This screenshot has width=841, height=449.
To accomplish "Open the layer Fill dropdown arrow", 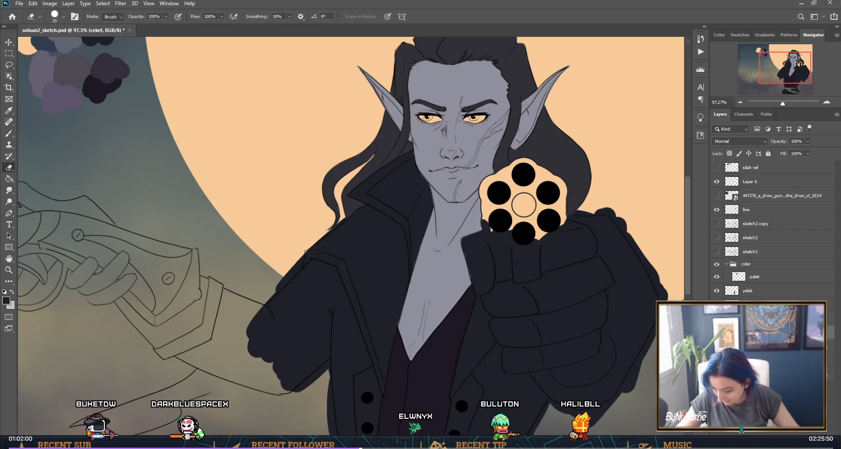I will coord(808,153).
